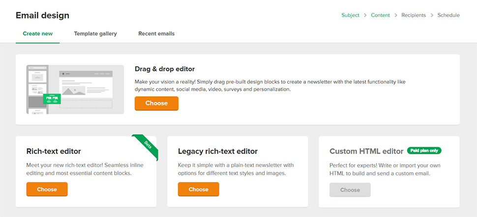Click disabled Choose under Custom HTML editor

click(x=350, y=190)
